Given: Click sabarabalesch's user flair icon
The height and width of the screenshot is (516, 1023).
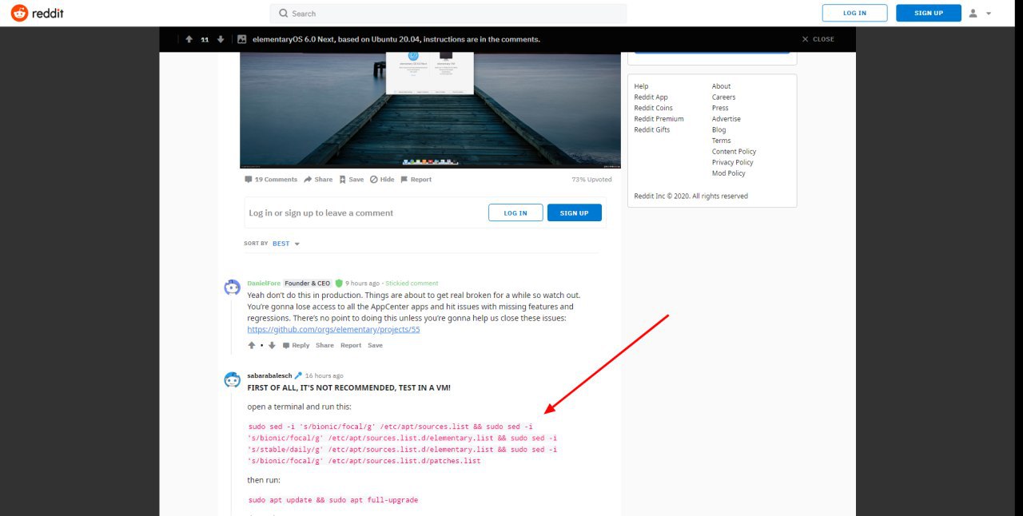Looking at the screenshot, I should (298, 375).
